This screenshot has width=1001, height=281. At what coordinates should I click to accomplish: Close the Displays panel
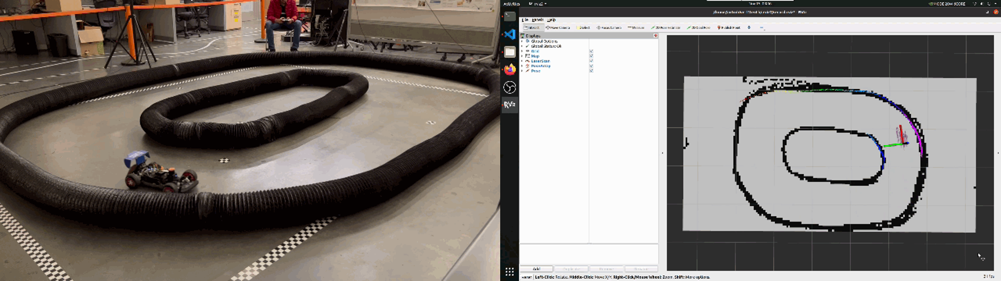(656, 36)
